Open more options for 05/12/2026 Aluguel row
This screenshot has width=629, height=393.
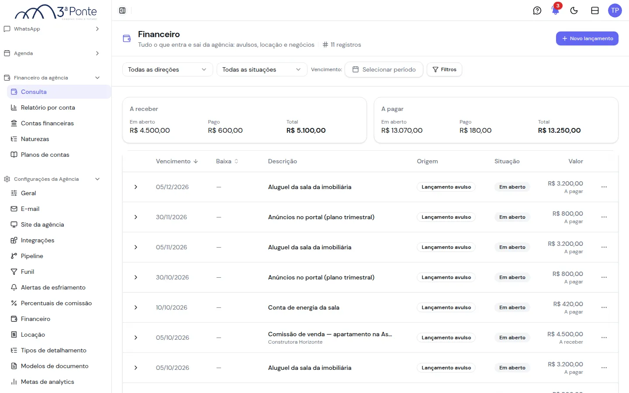pyautogui.click(x=604, y=187)
